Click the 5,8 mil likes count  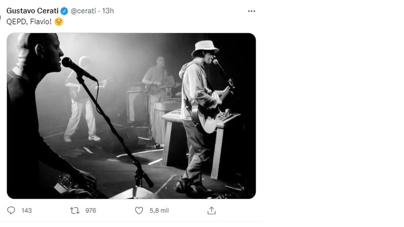click(159, 211)
